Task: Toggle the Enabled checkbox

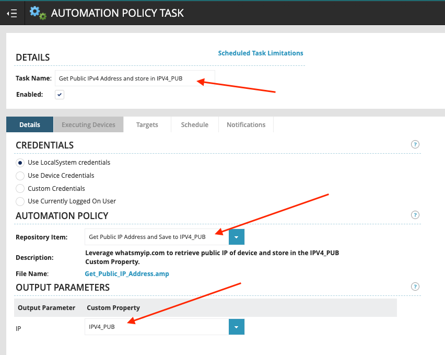Action: [60, 95]
